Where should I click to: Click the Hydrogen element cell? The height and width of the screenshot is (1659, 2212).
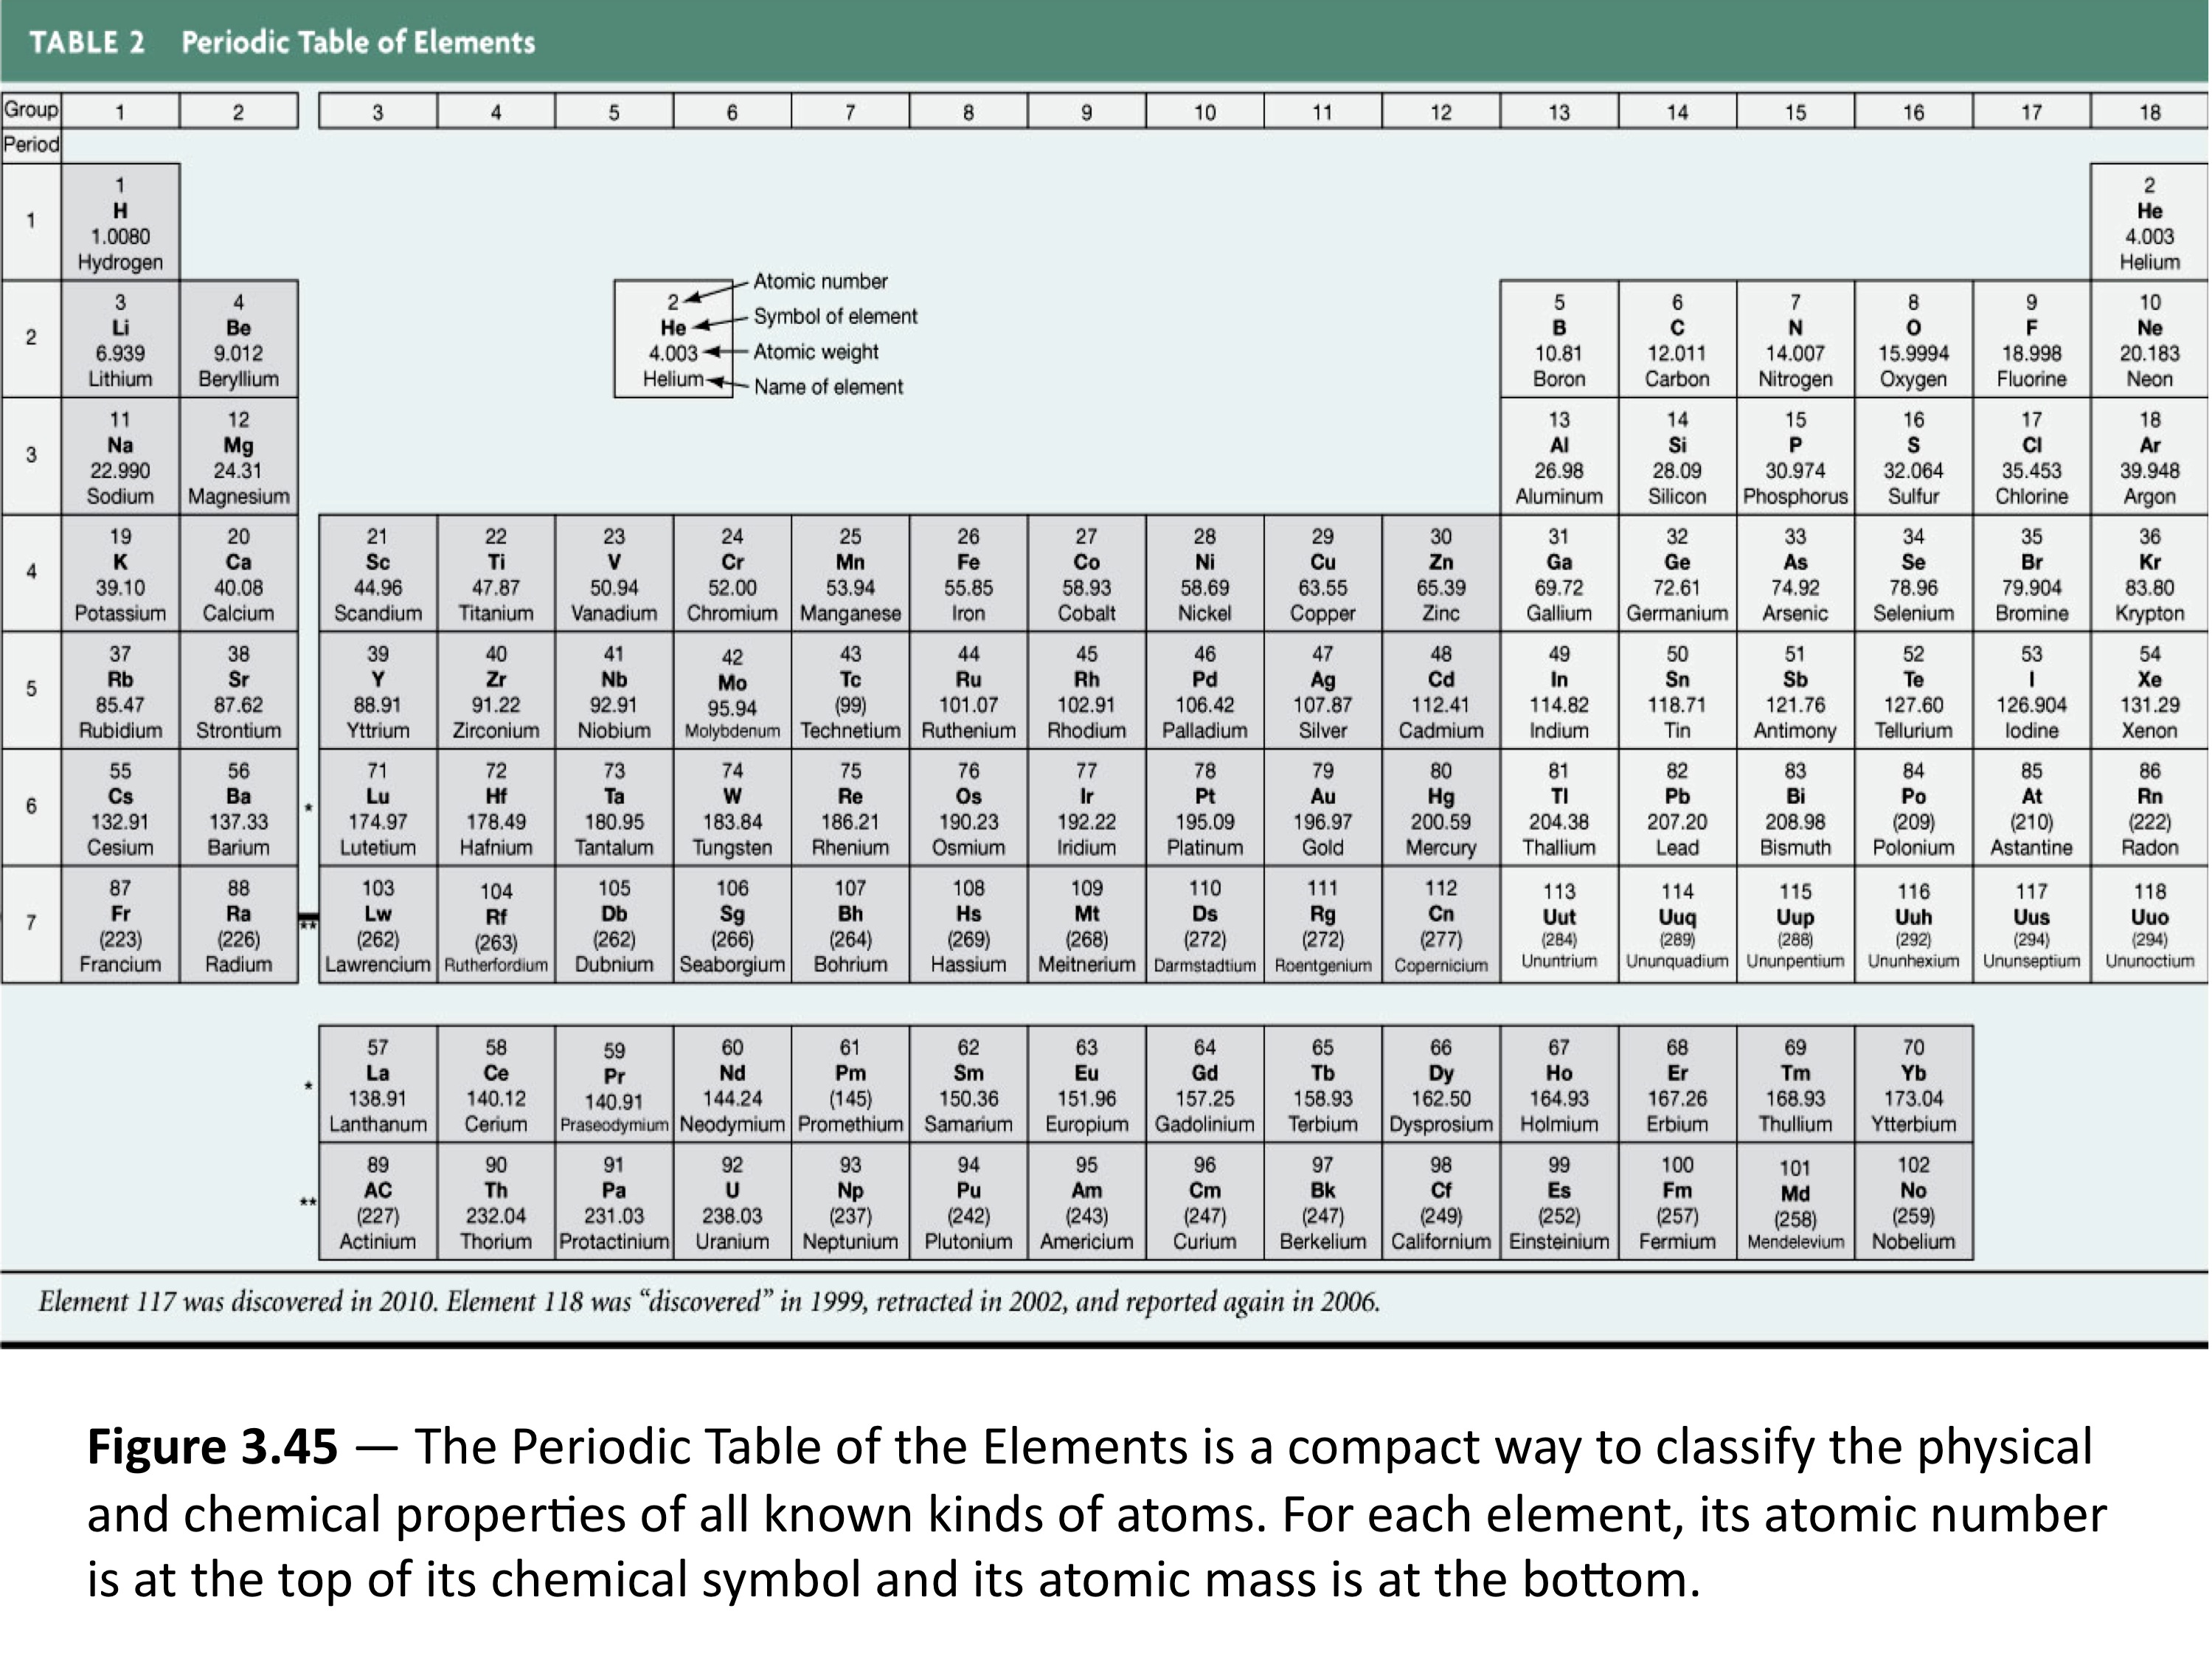tap(120, 223)
